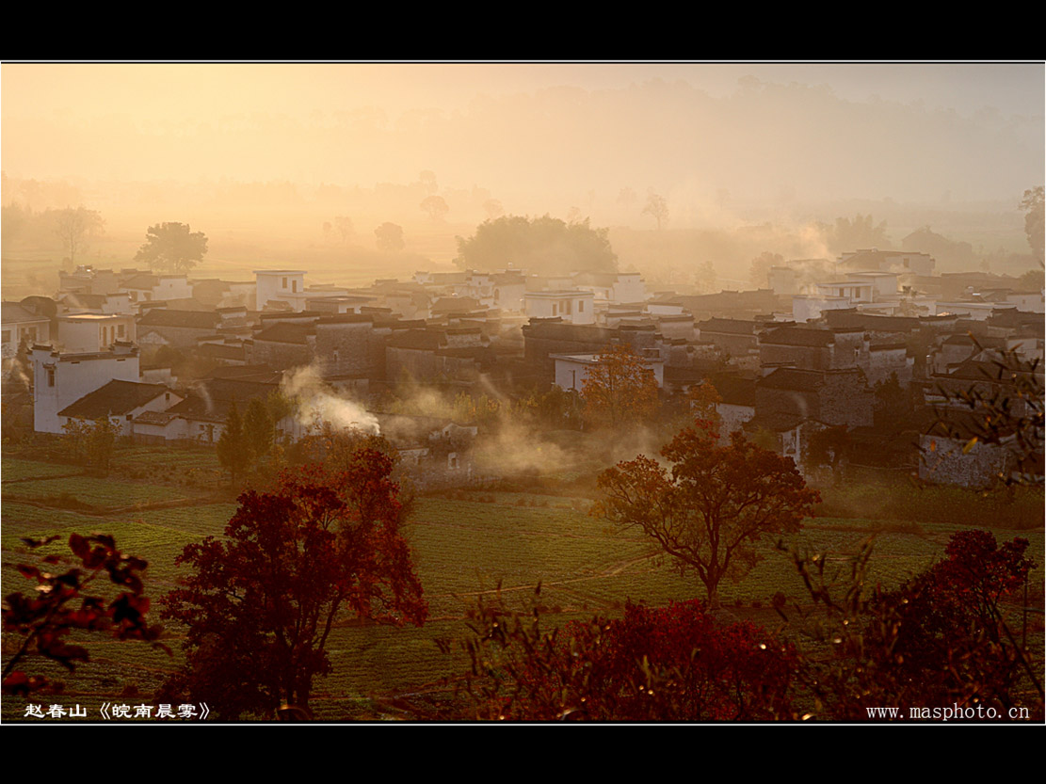The height and width of the screenshot is (784, 1046).
Task: Click the photographer name 赵春山
Action: (56, 711)
